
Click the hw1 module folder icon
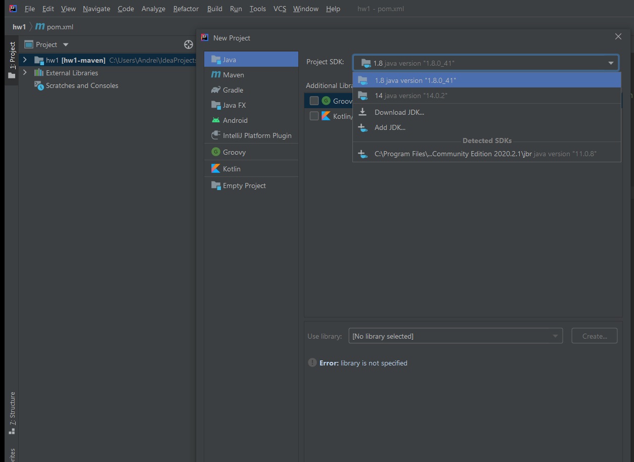[x=39, y=60]
